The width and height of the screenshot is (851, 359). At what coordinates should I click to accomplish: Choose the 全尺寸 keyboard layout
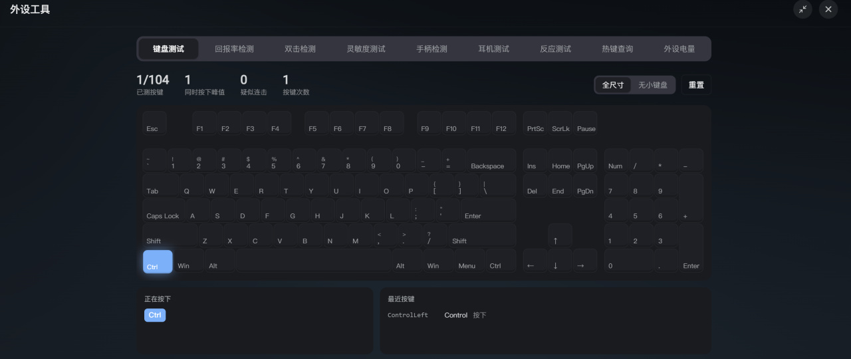(x=613, y=85)
